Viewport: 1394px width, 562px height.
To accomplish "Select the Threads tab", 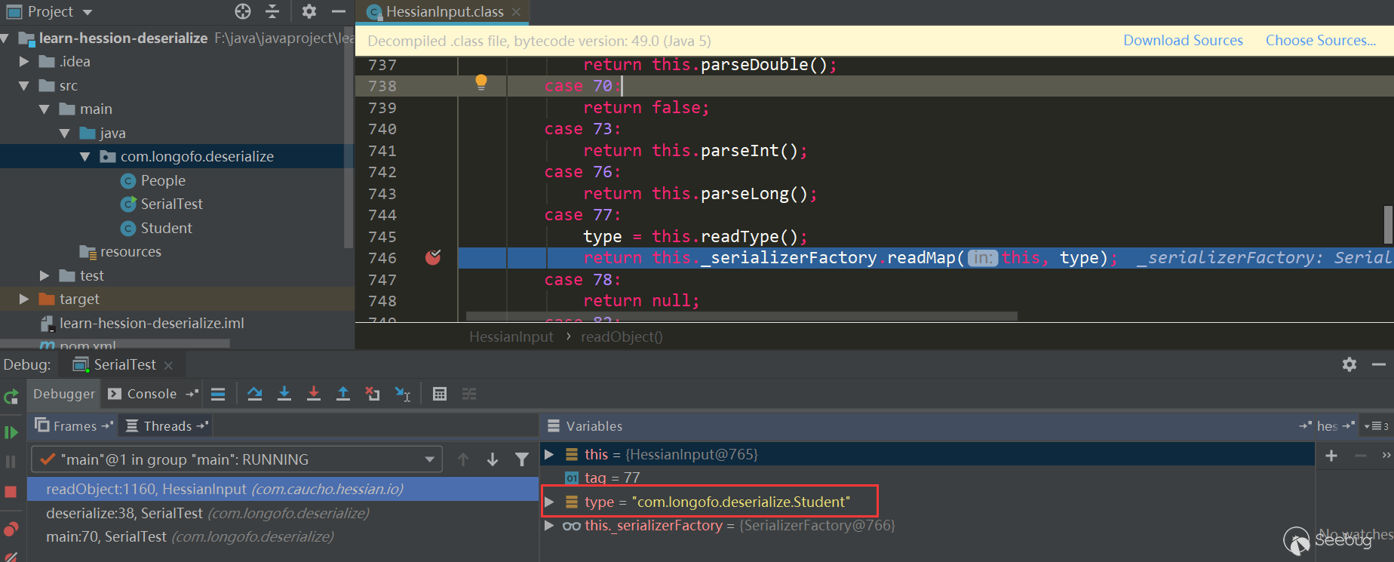I will 167,426.
